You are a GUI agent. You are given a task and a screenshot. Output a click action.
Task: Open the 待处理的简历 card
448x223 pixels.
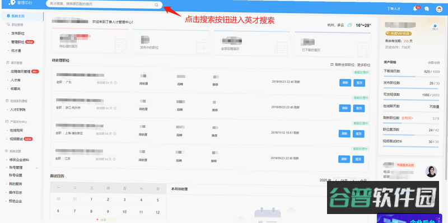click(x=90, y=41)
